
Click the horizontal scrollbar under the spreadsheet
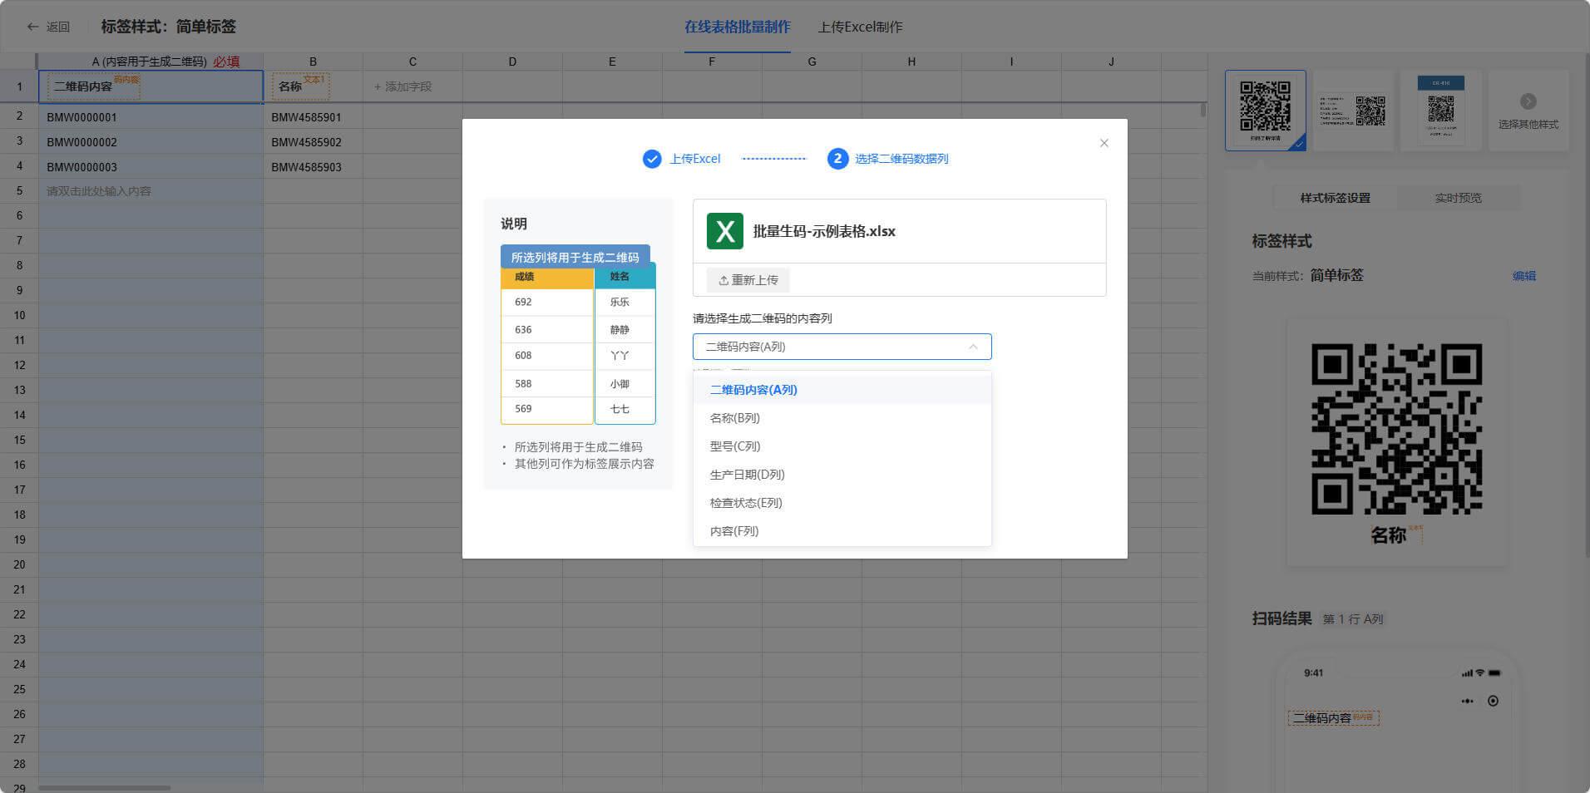104,787
